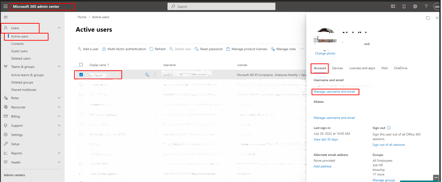Image resolution: width=442 pixels, height=182 pixels.
Task: Open Shared mailboxes in sidebar
Action: (x=24, y=90)
